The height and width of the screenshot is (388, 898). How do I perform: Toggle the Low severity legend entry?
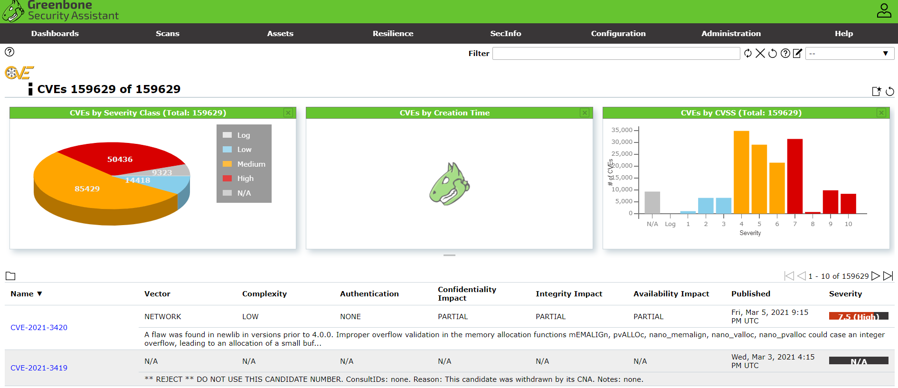click(244, 150)
